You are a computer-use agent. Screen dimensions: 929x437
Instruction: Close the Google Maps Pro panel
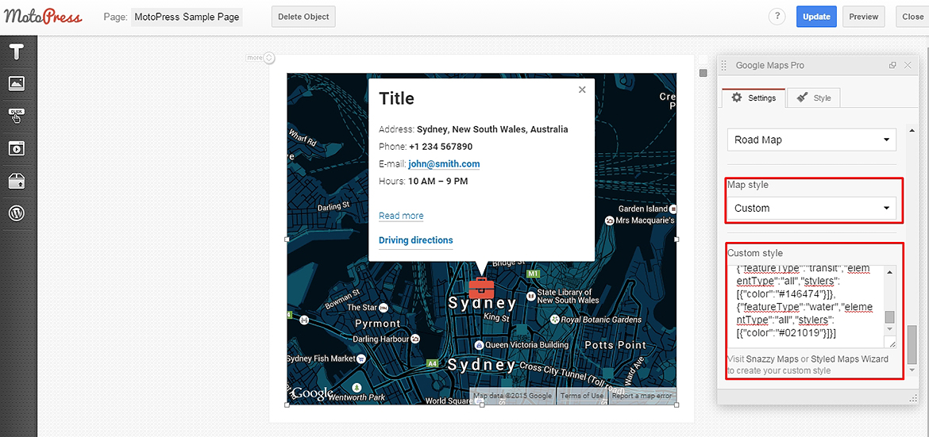click(908, 66)
